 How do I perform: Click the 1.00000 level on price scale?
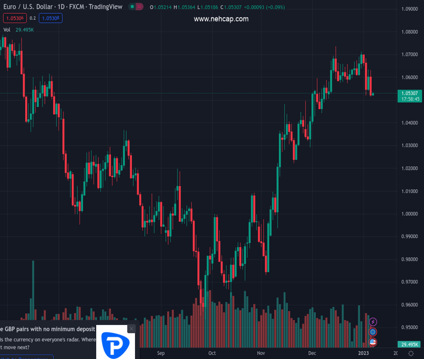(409, 214)
